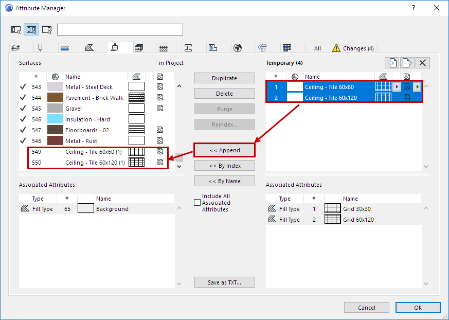Toggle checkmark for Metal - Steel Deck
The height and width of the screenshot is (320, 449).
[x=23, y=87]
